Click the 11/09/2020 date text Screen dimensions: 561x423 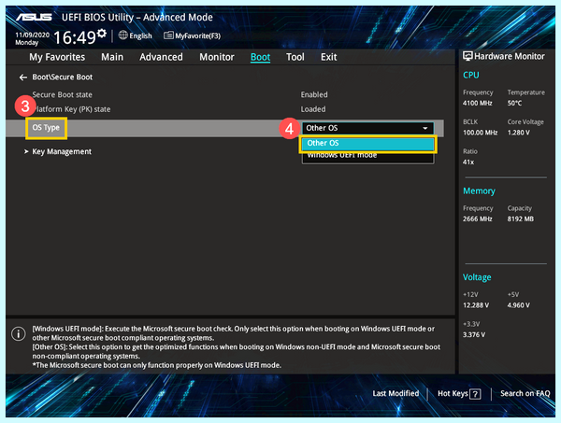[32, 35]
